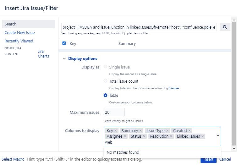Click the Insert button
237x165 pixels.
point(208,159)
